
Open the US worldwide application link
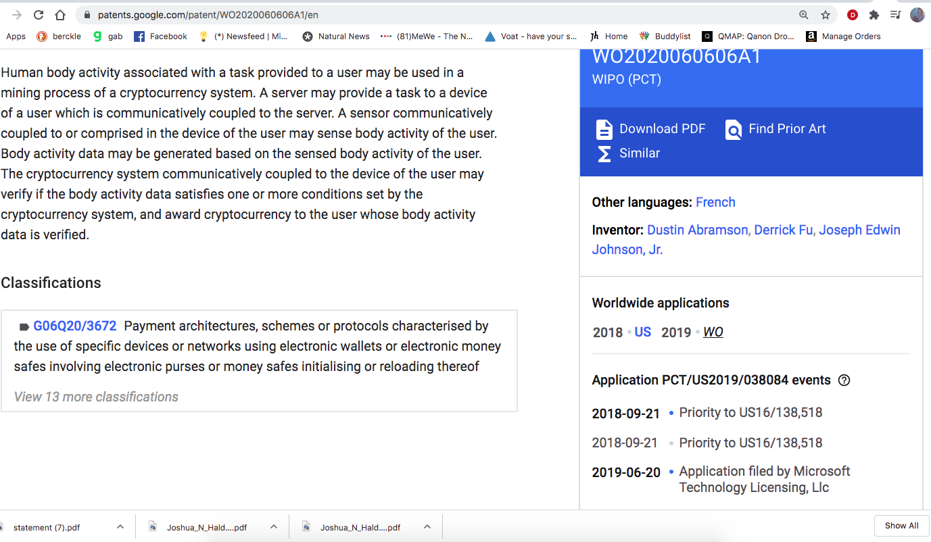tap(642, 332)
